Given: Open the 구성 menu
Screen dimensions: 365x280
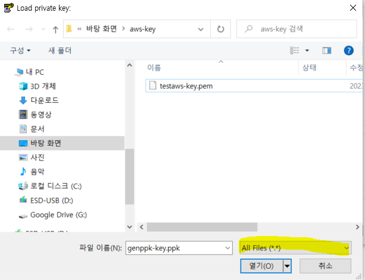Looking at the screenshot, I should coord(20,51).
